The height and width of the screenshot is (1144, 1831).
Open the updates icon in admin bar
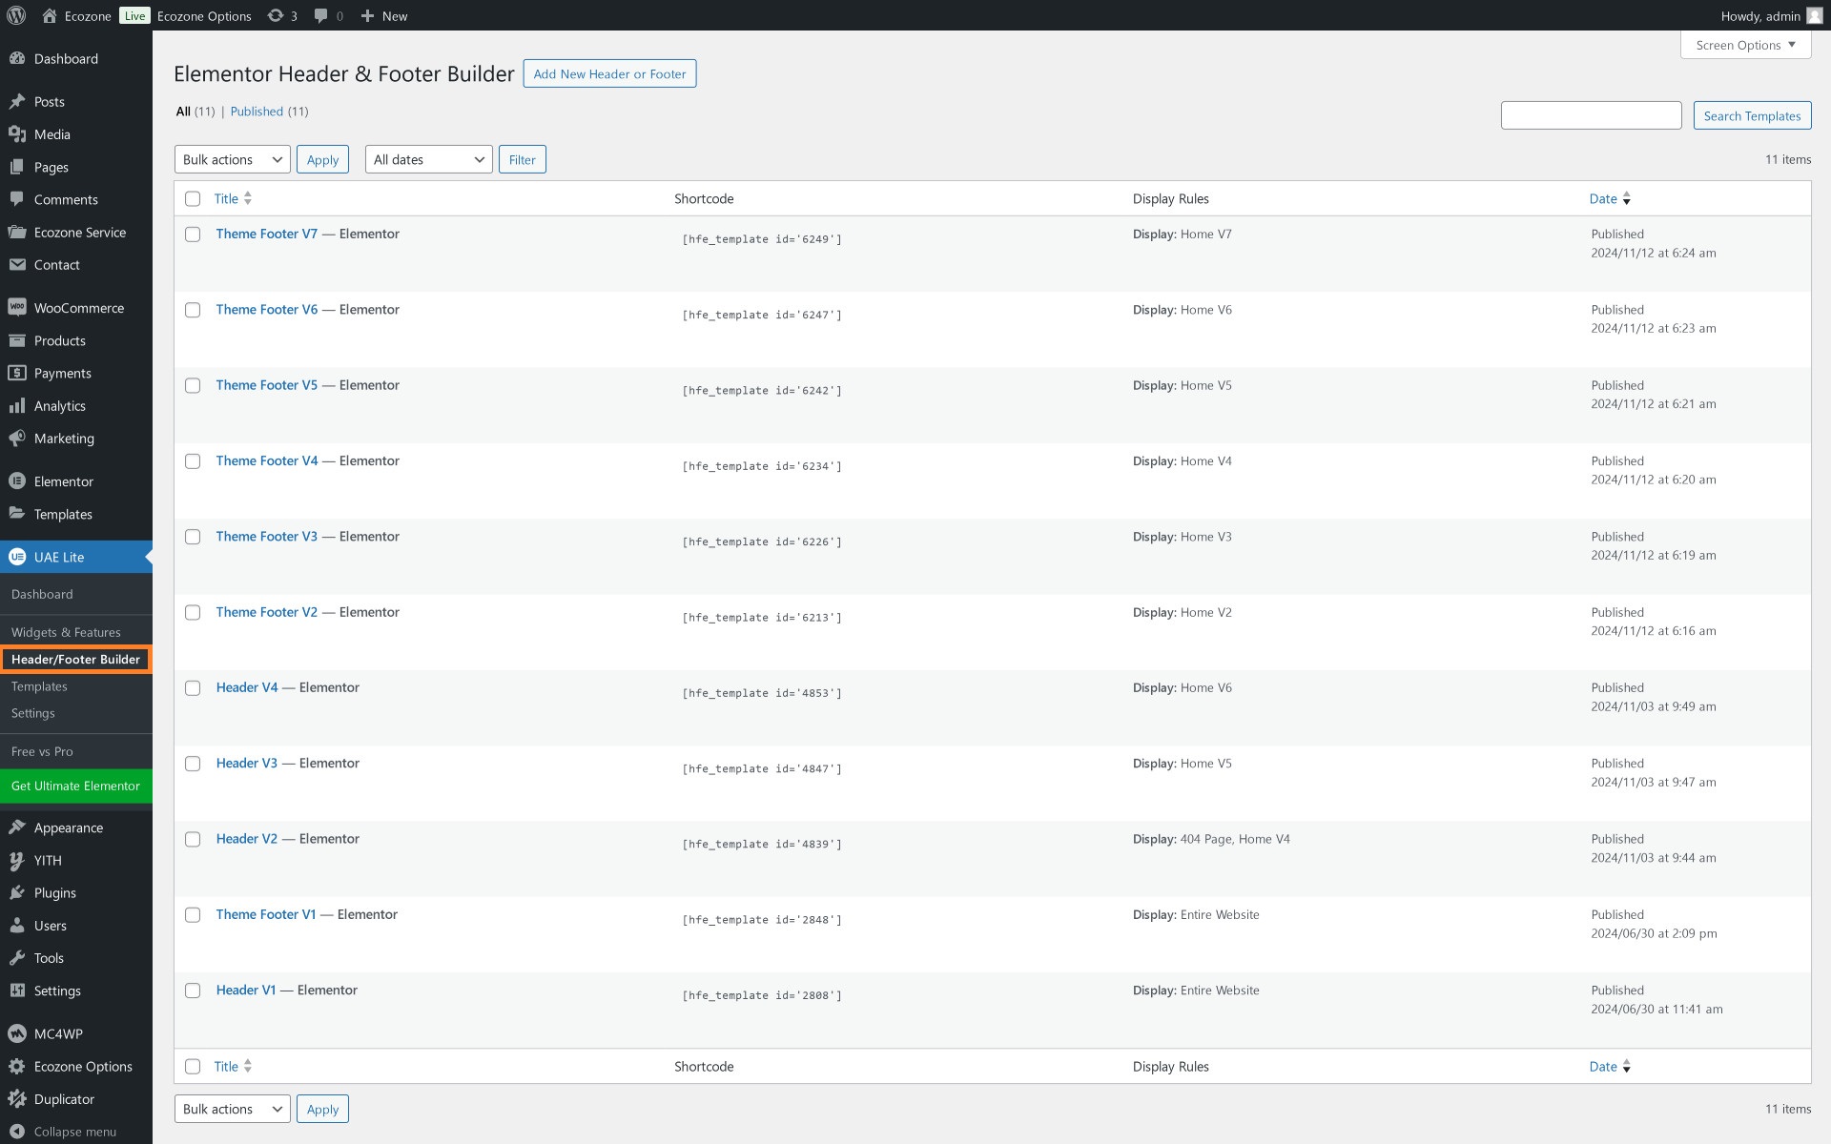[276, 15]
